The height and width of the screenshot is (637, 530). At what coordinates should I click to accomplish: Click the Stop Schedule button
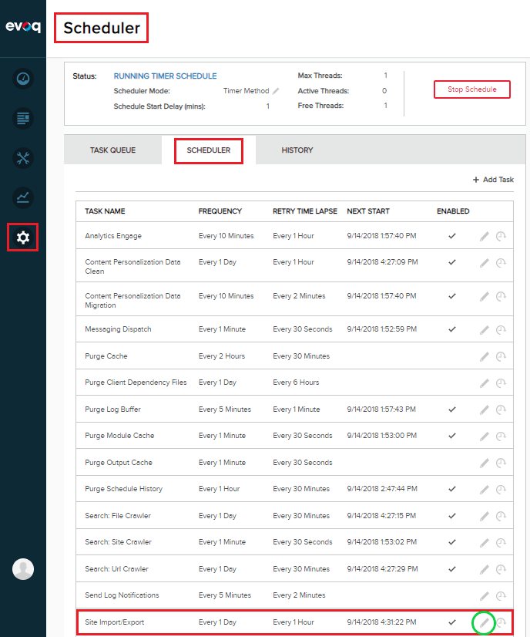(472, 89)
